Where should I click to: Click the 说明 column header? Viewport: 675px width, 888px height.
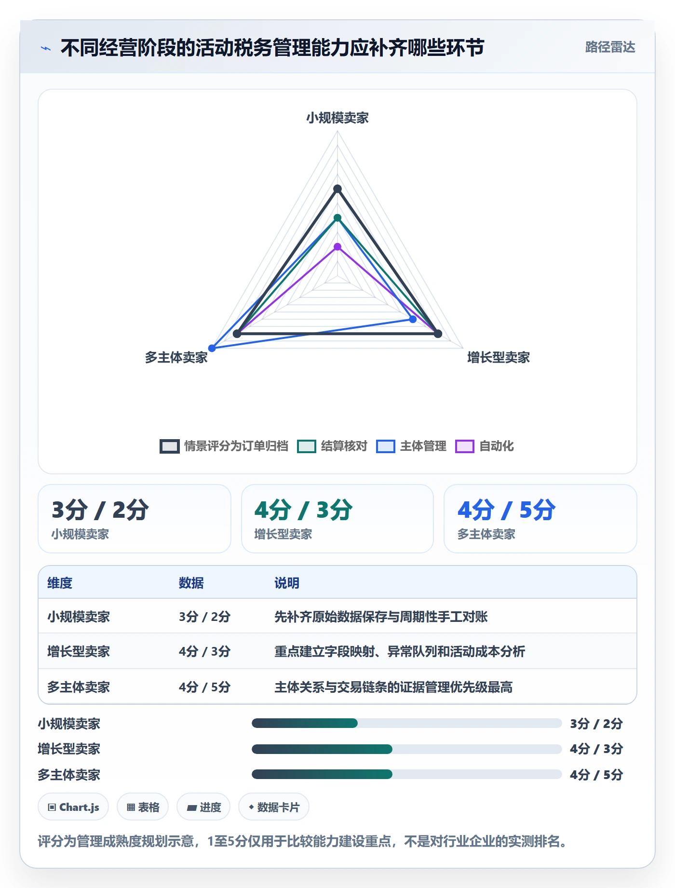click(x=287, y=583)
